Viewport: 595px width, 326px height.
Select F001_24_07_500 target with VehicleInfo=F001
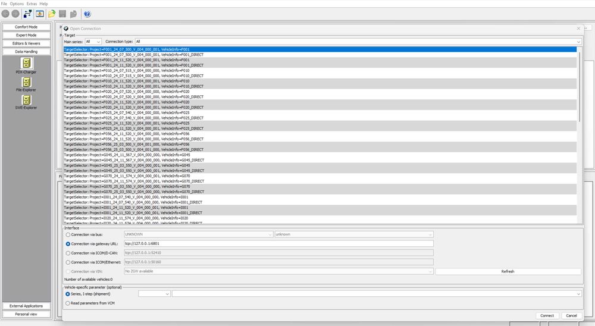(x=320, y=49)
